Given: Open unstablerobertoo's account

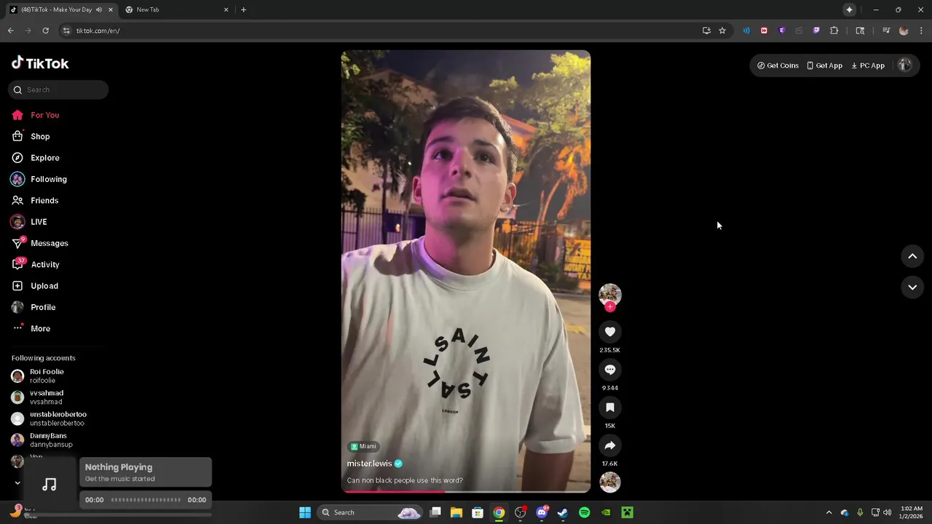Looking at the screenshot, I should (x=49, y=418).
